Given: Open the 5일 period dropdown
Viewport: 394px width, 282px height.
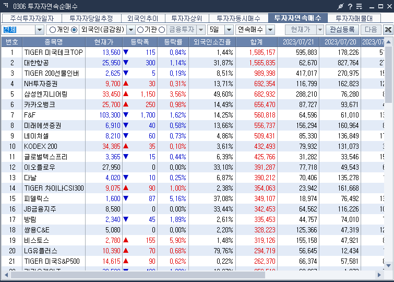Looking at the screenshot, I should pyautogui.click(x=229, y=30).
